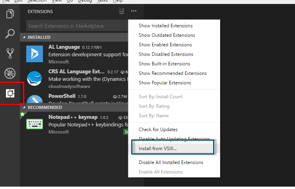Open the CRS AL Language Ext... title
This screenshot has height=189, width=295.
(76, 72)
